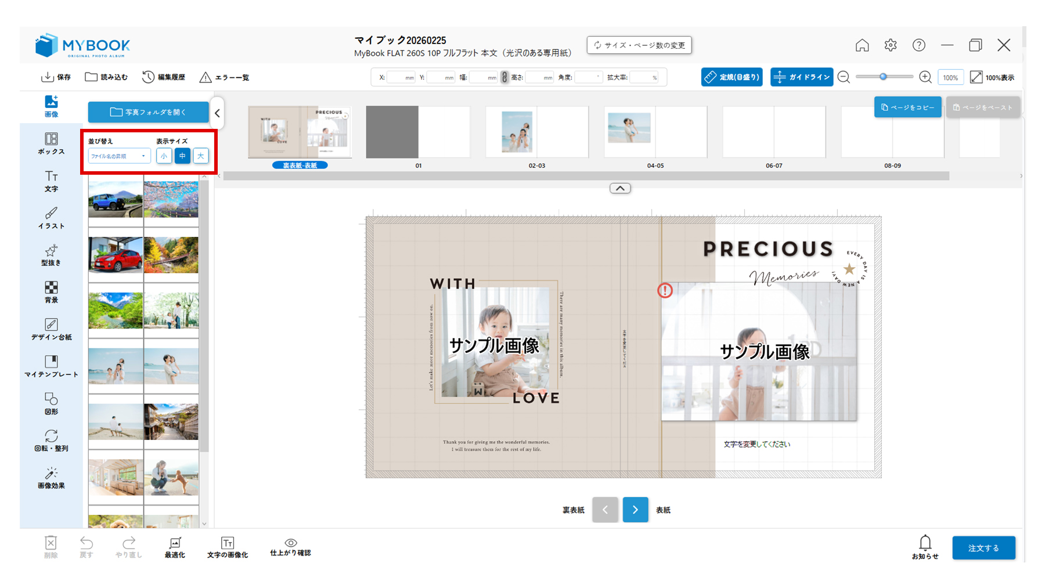Viewport: 1045px width, 588px height.
Task: Go to the home screen icon
Action: pyautogui.click(x=862, y=45)
